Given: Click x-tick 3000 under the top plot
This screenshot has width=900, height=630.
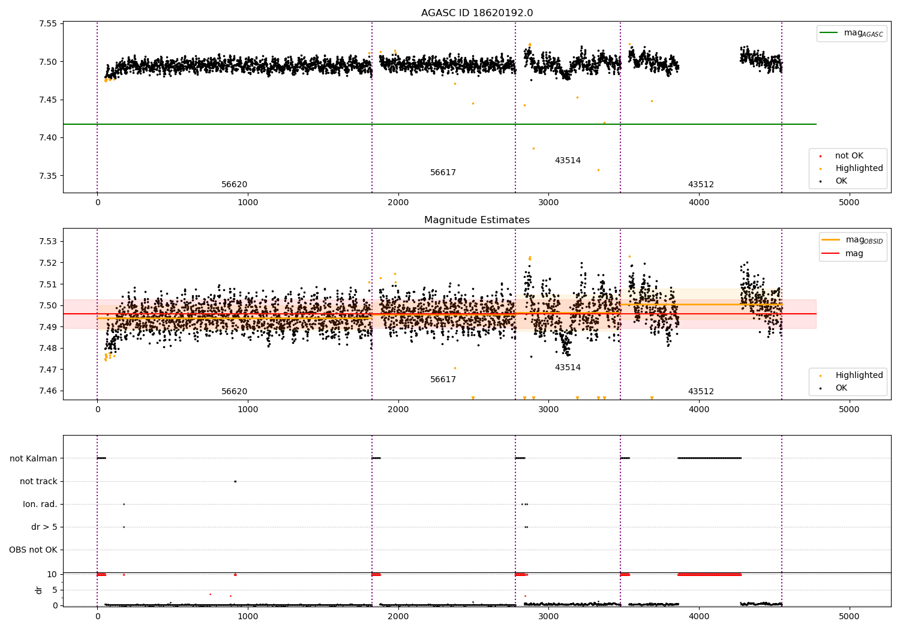Looking at the screenshot, I should [x=548, y=203].
